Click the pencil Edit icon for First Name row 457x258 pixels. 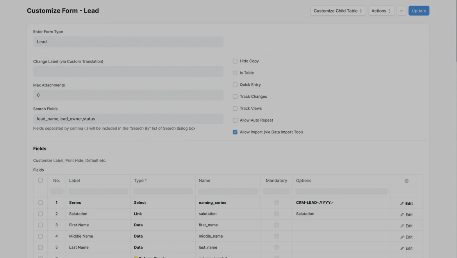(x=402, y=226)
